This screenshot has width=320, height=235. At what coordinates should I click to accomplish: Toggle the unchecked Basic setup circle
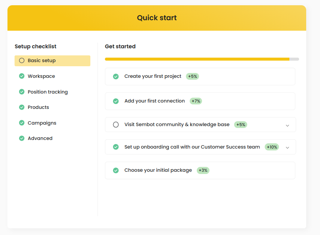coord(22,61)
